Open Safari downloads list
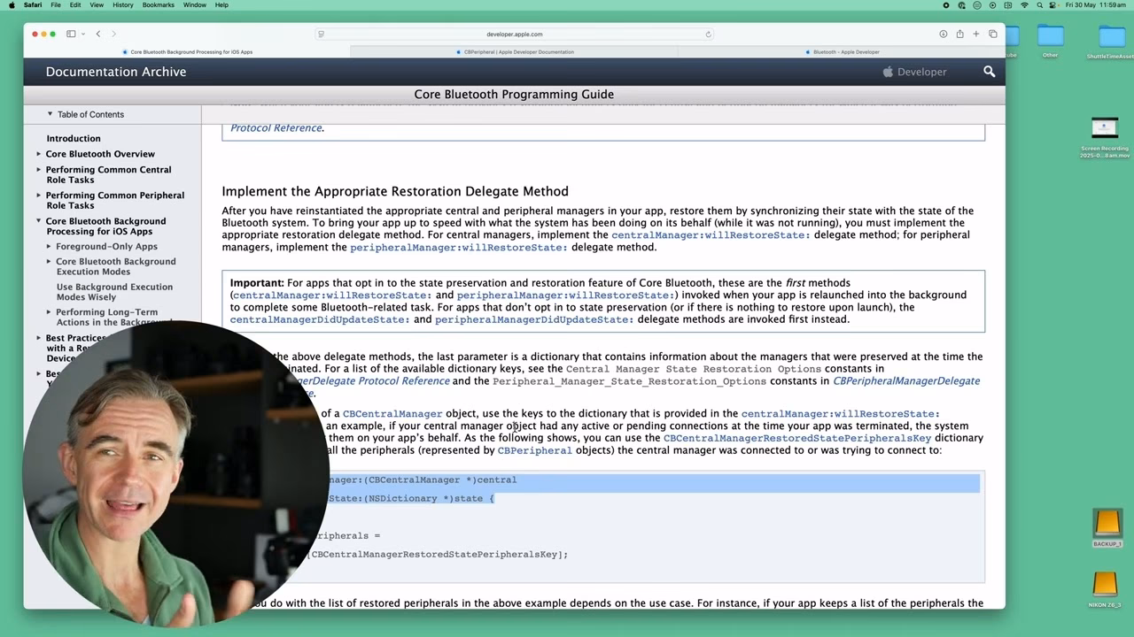 click(944, 34)
